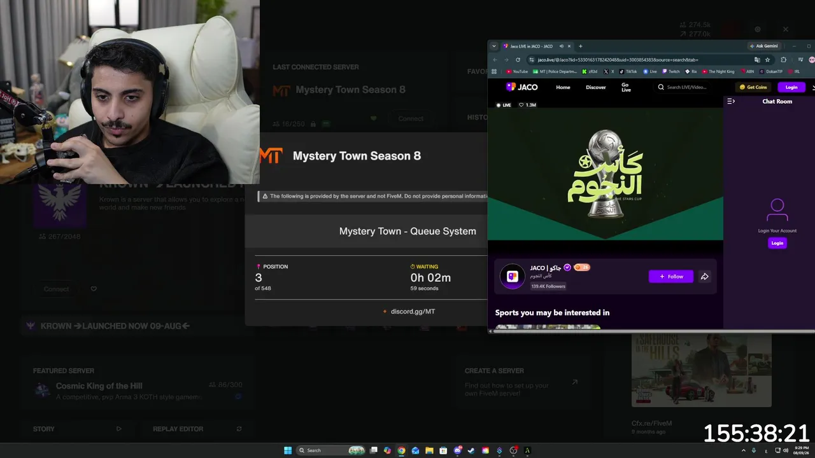Open The Night King bookmark
This screenshot has width=815, height=458.
[x=718, y=71]
